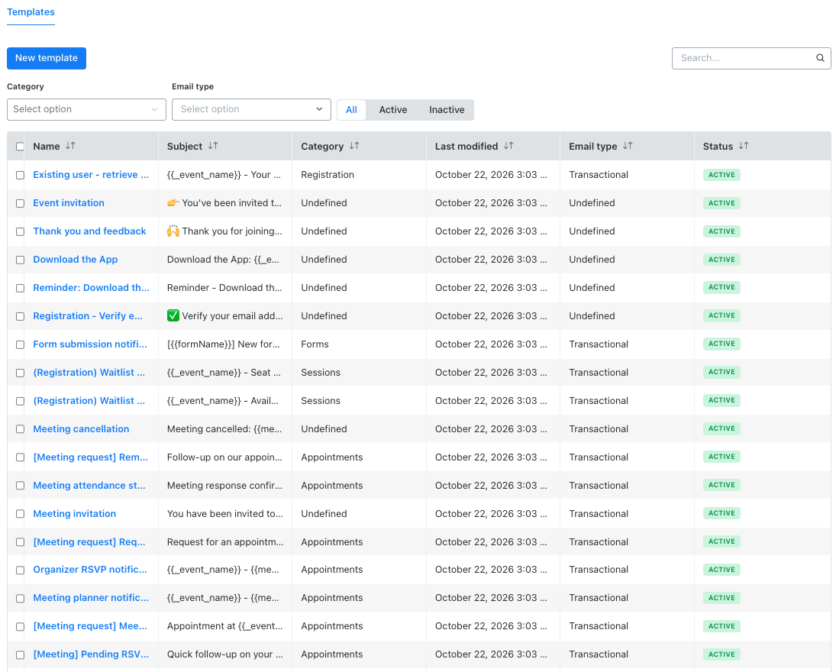
Task: Select the Active status filter
Action: click(x=393, y=110)
